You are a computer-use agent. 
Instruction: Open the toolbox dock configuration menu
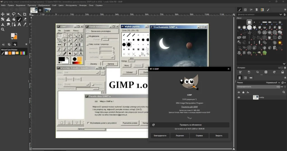pos(26,44)
